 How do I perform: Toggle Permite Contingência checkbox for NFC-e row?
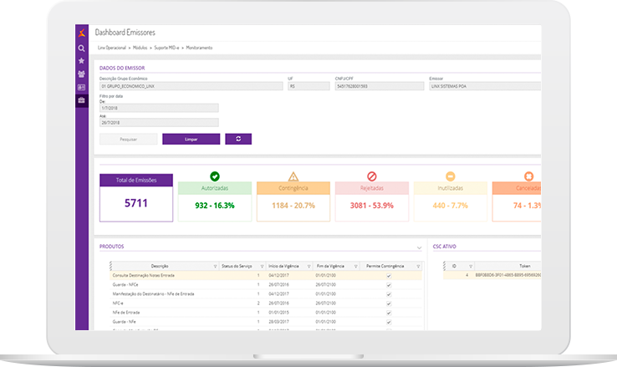click(x=388, y=302)
